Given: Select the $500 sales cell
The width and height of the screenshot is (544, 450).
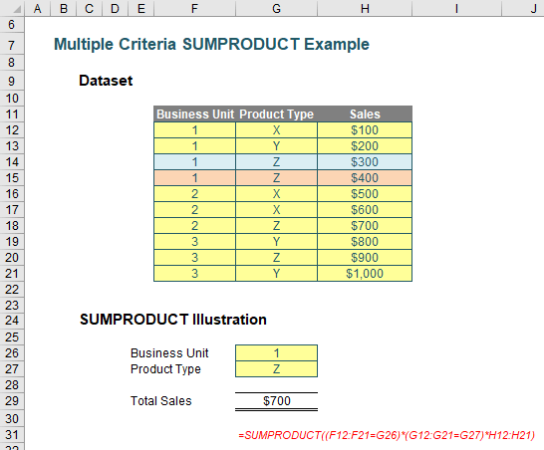Looking at the screenshot, I should click(365, 194).
